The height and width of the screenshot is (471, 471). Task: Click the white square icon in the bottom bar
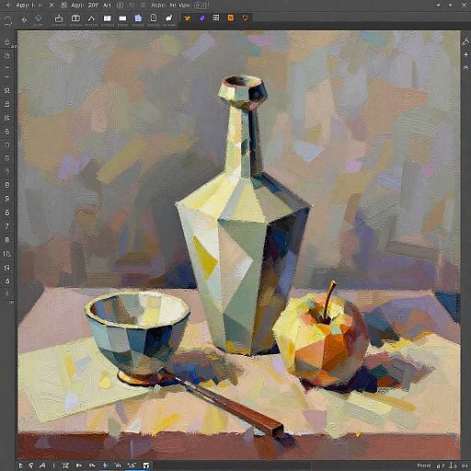(x=146, y=465)
